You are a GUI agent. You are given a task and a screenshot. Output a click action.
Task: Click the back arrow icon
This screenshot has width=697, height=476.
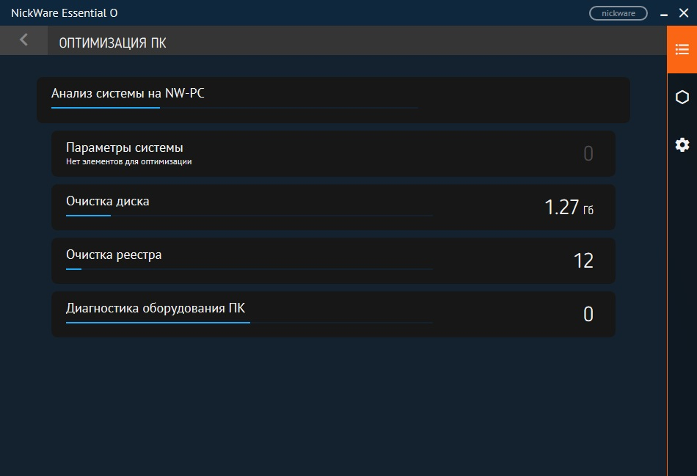(x=23, y=40)
